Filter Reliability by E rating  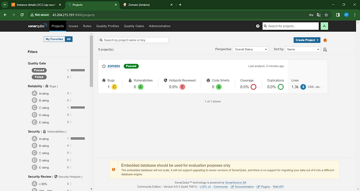tap(40, 122)
